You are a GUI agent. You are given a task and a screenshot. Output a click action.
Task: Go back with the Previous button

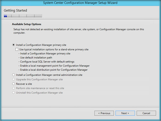click(104, 113)
